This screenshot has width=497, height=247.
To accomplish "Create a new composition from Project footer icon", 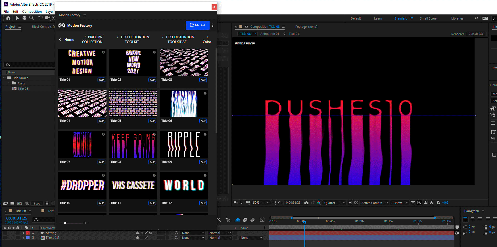I will click(x=19, y=203).
